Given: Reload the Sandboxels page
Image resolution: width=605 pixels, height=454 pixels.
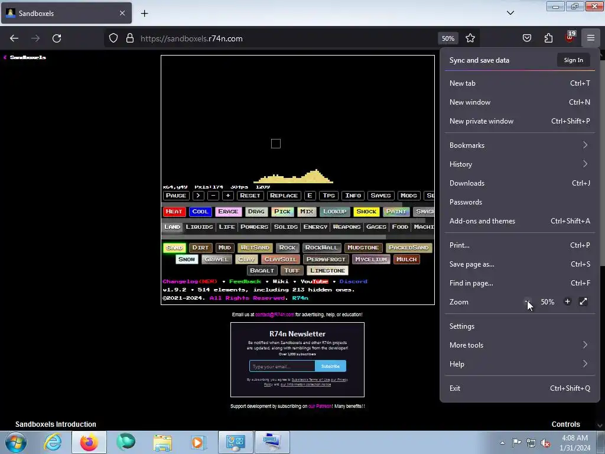Looking at the screenshot, I should tap(57, 38).
